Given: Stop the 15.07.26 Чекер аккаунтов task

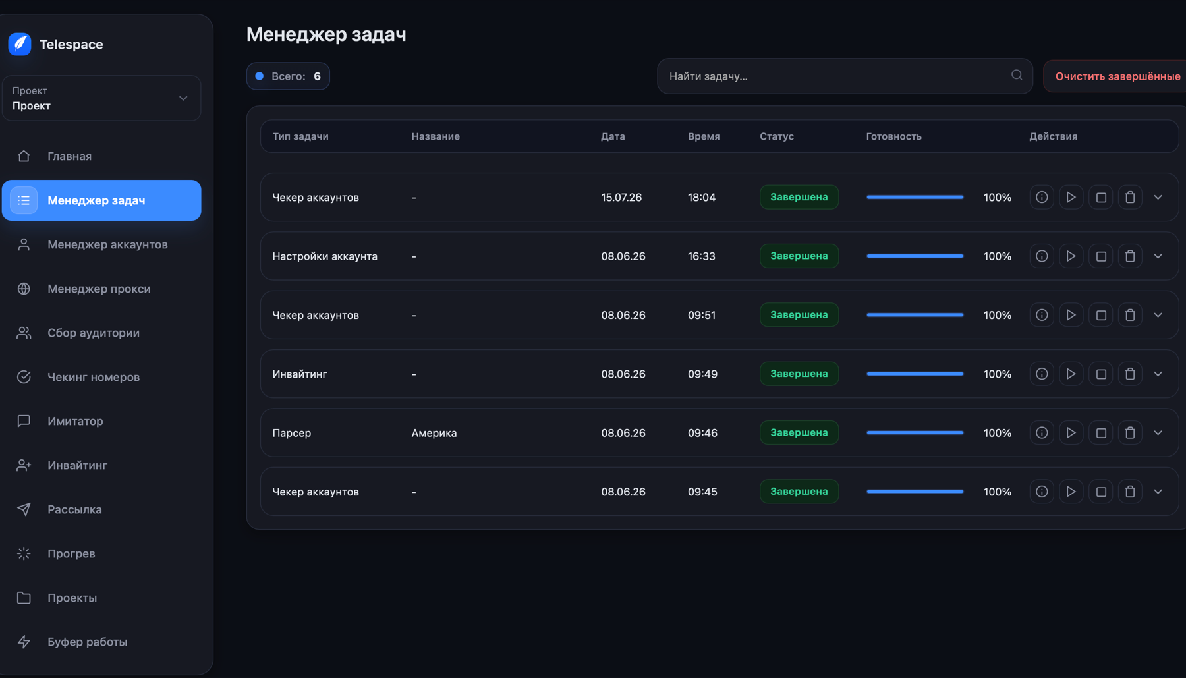Looking at the screenshot, I should coord(1101,197).
